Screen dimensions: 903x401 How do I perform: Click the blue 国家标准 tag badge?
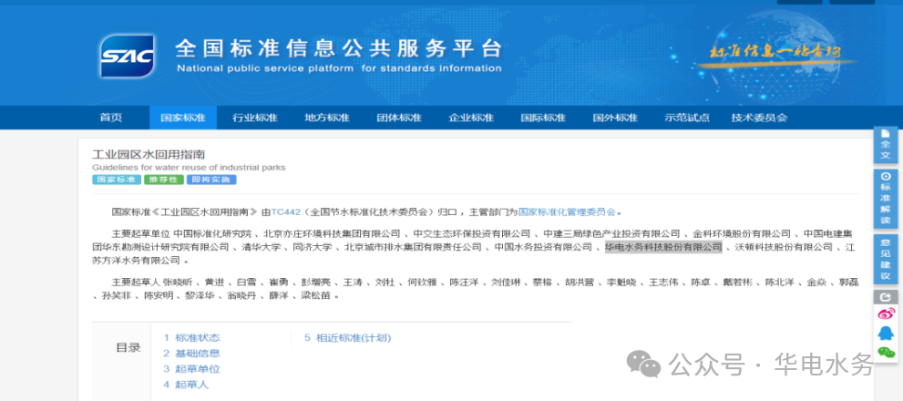[x=117, y=180]
